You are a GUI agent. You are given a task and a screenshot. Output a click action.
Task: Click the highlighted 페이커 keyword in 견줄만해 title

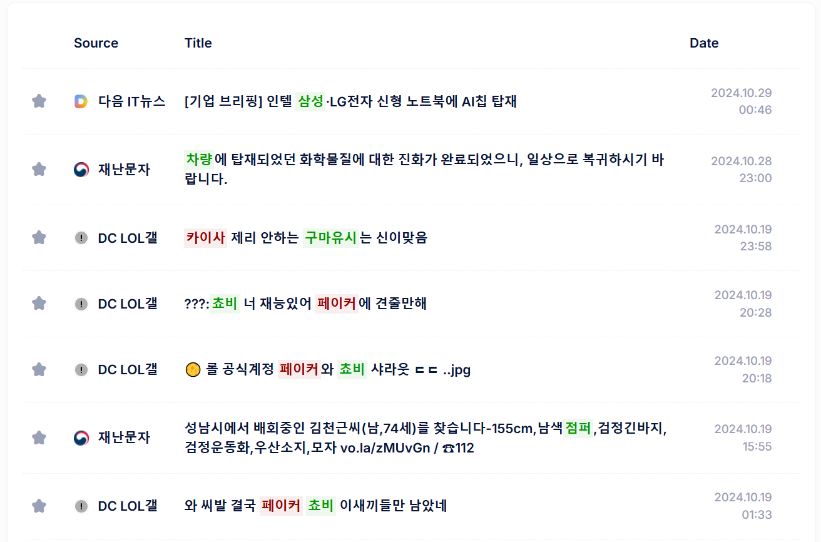tap(336, 304)
